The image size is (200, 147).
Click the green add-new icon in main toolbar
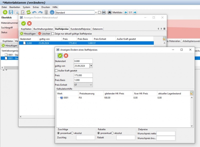coord(5,12)
